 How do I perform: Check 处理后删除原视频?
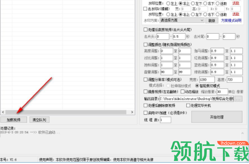145,105
